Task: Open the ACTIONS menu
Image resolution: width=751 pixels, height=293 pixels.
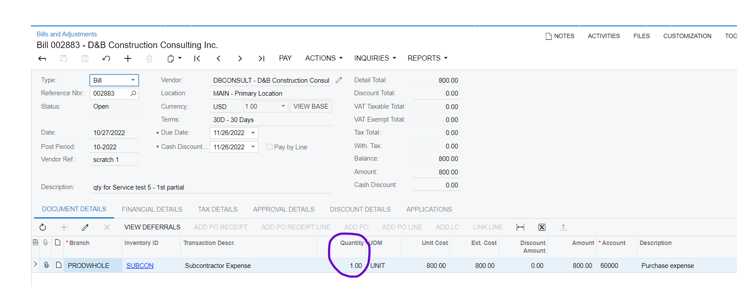Action: (x=324, y=58)
